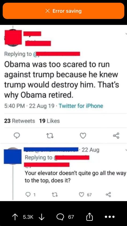Image resolution: width=127 pixels, height=226 pixels.
Task: Tap reply bubble on main tweet
Action: pyautogui.click(x=16, y=136)
